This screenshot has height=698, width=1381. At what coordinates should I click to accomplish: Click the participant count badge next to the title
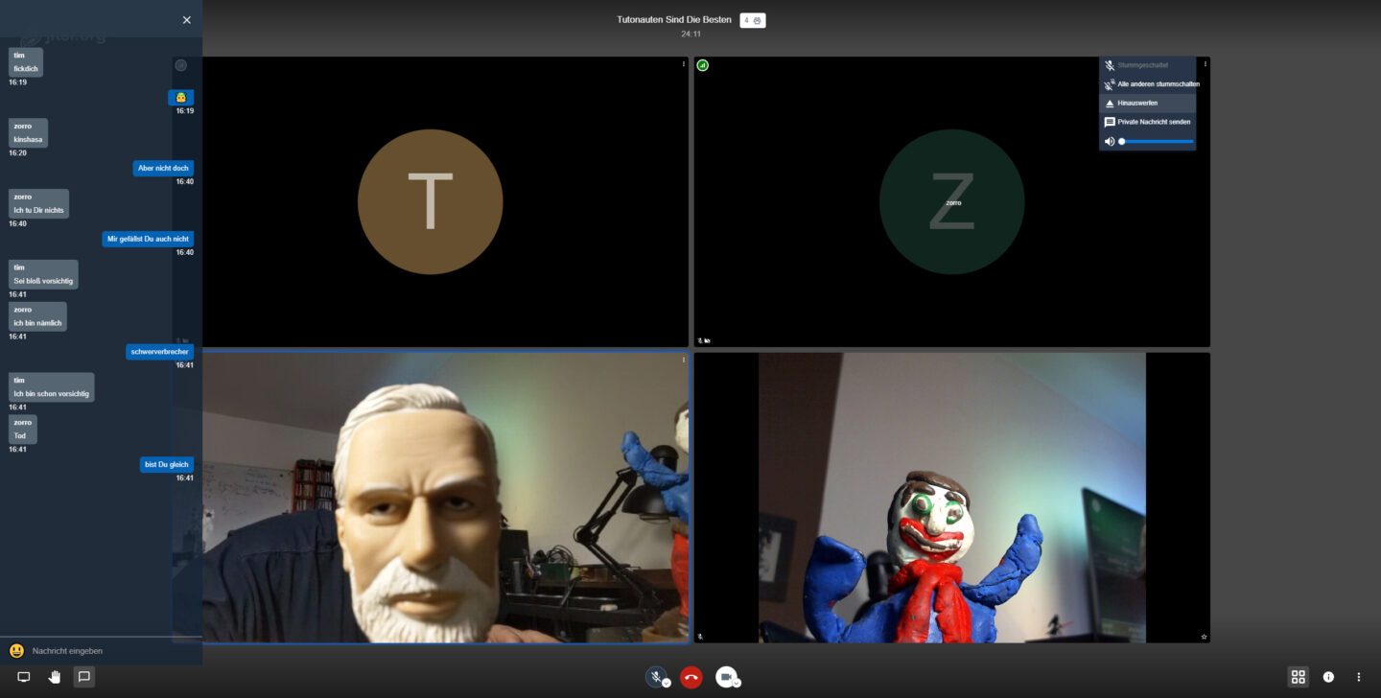tap(753, 20)
